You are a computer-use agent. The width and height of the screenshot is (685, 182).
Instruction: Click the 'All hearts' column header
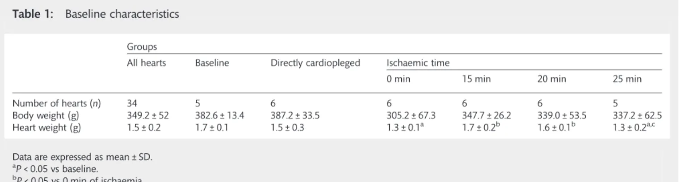point(147,64)
